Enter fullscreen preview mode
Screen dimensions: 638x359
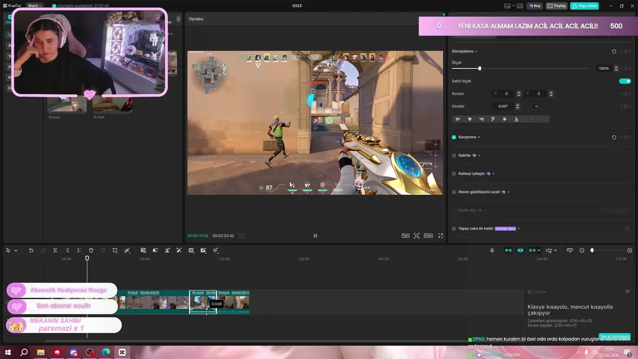pos(441,236)
